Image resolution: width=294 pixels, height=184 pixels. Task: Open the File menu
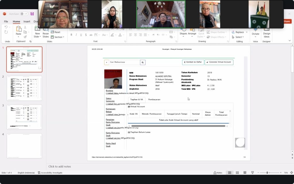point(6,22)
